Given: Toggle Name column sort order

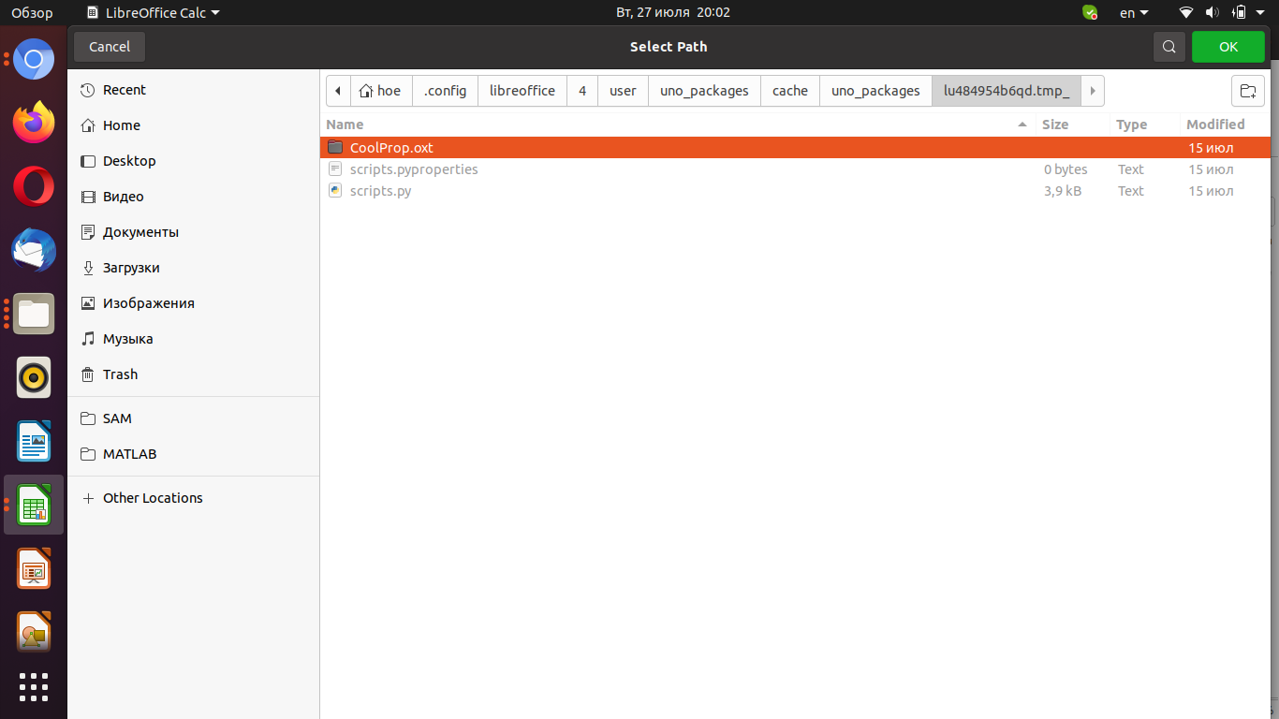Looking at the screenshot, I should (x=345, y=124).
